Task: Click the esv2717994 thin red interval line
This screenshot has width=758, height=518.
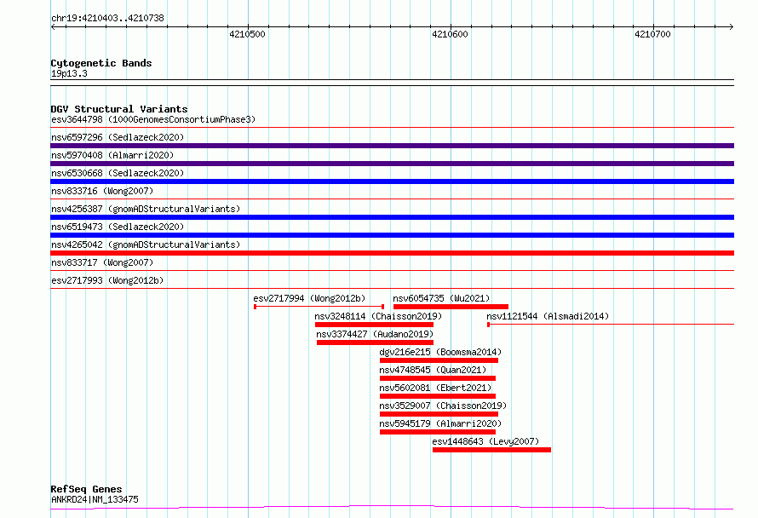Action: click(319, 307)
